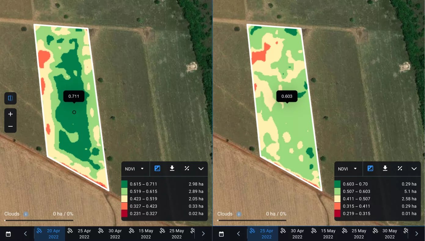Open left NDVI index dropdown
Image resolution: width=425 pixels, height=241 pixels.
[134, 169]
